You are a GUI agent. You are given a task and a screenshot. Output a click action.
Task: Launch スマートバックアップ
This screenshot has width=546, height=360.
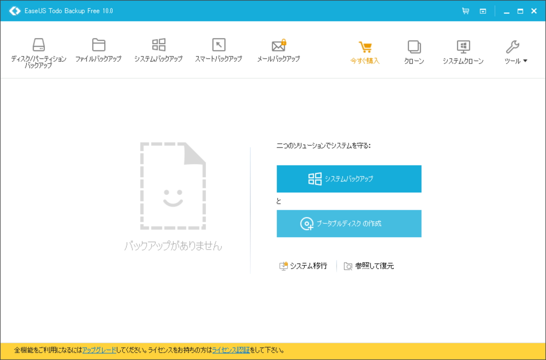(x=218, y=49)
